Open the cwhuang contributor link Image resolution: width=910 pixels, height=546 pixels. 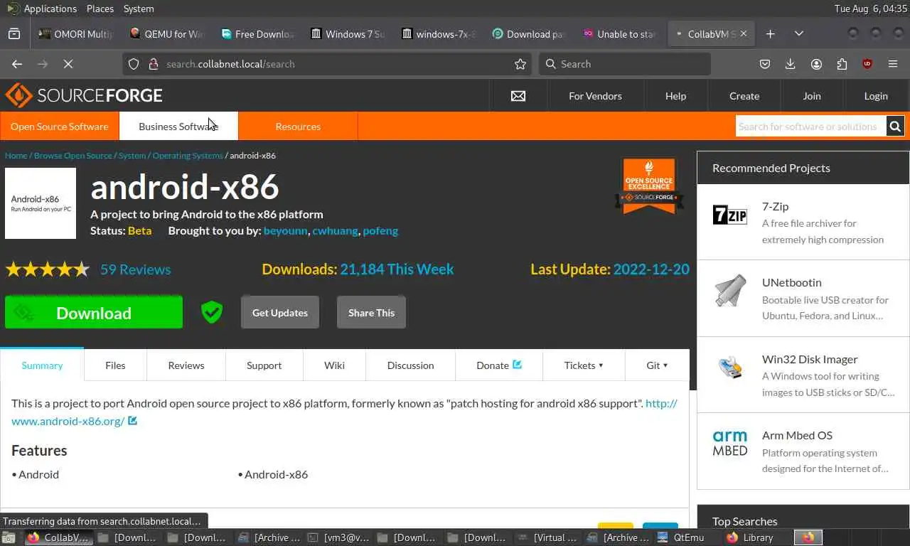click(x=335, y=230)
